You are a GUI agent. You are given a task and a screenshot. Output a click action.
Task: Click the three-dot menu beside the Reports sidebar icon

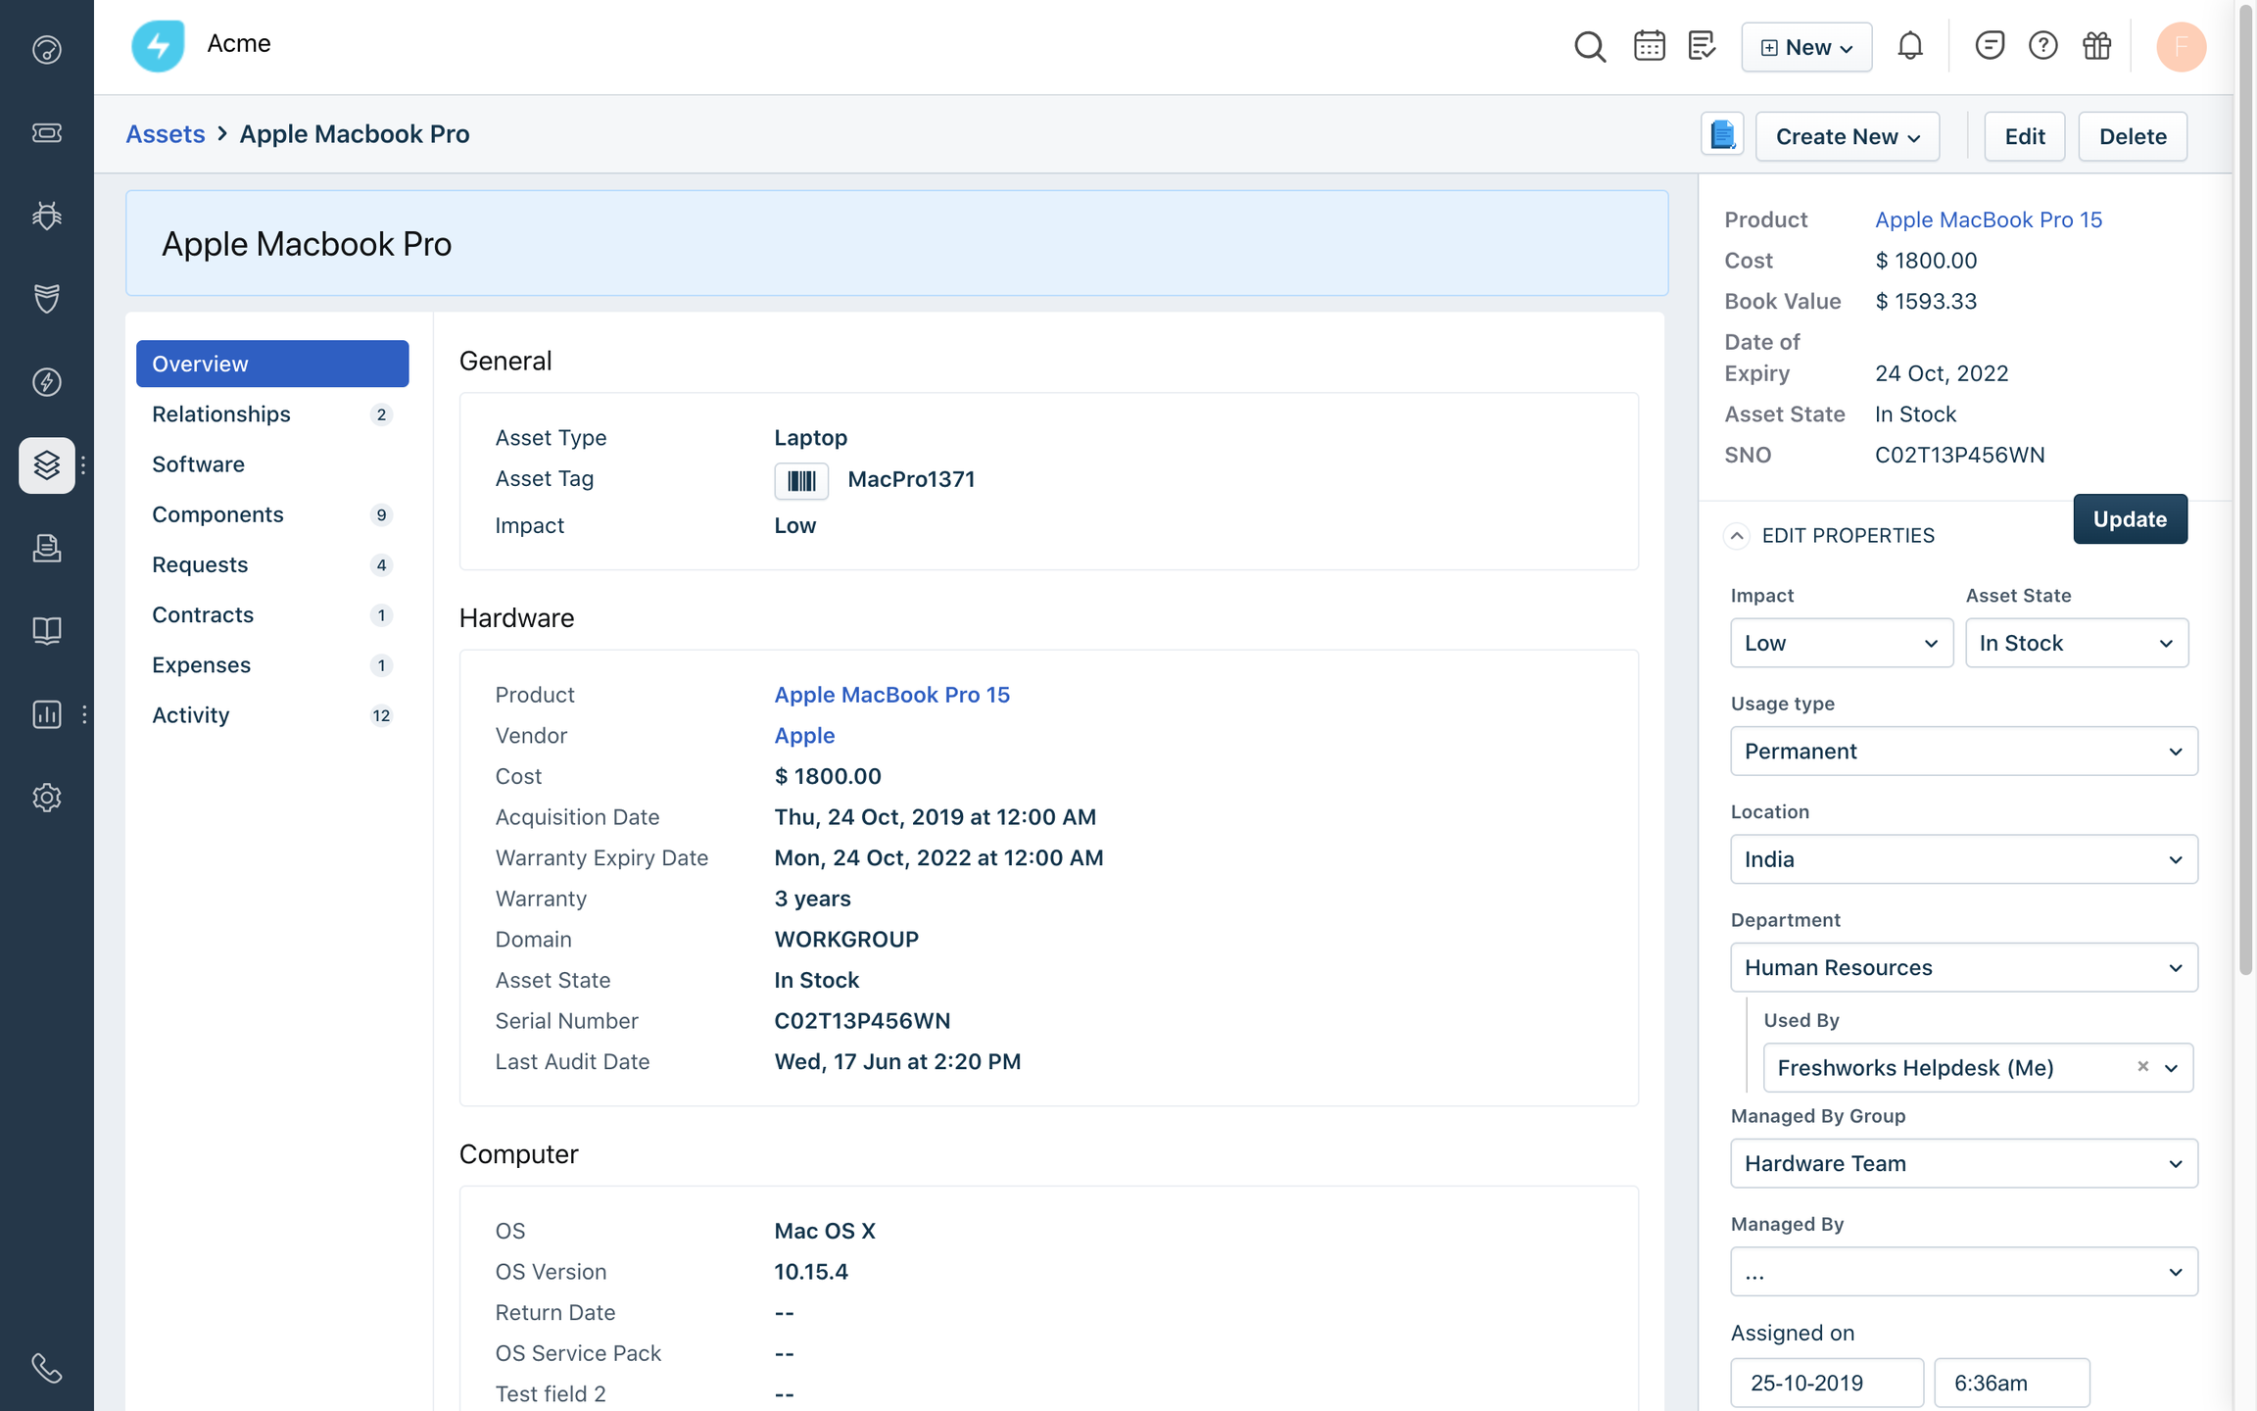click(x=84, y=714)
